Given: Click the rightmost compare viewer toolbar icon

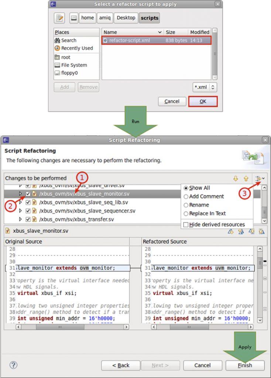Looking at the screenshot, I should (x=262, y=232).
